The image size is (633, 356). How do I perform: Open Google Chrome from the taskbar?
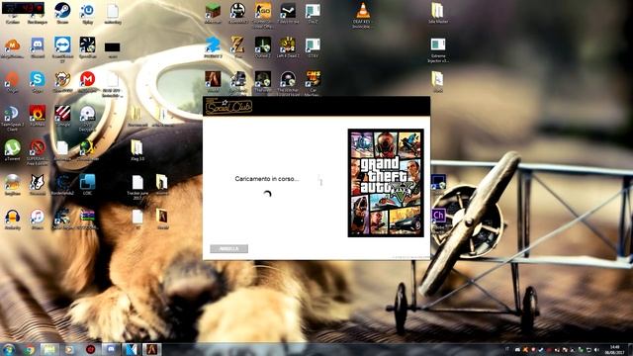pyautogui.click(x=29, y=349)
